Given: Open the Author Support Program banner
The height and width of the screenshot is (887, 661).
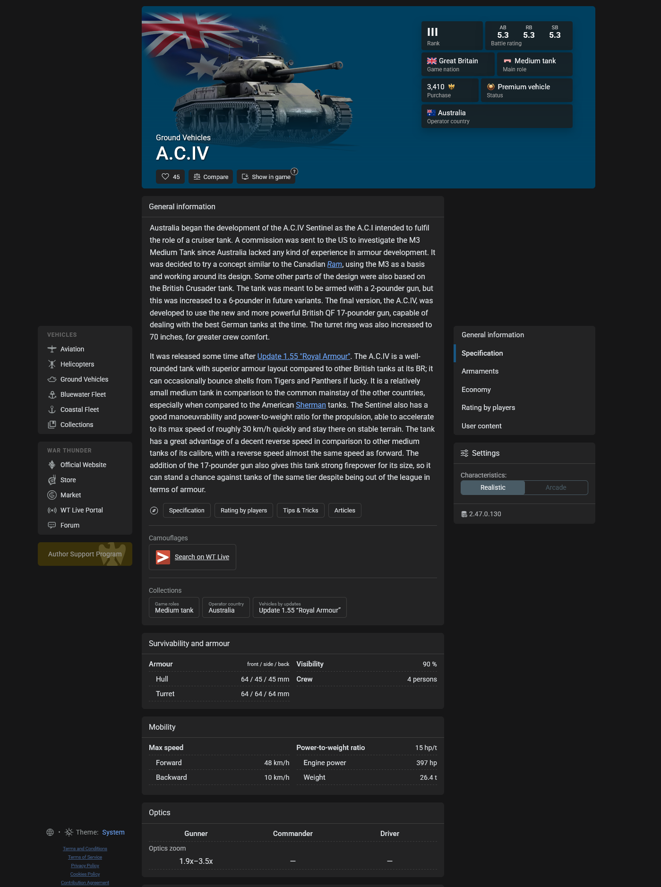Looking at the screenshot, I should pyautogui.click(x=85, y=554).
